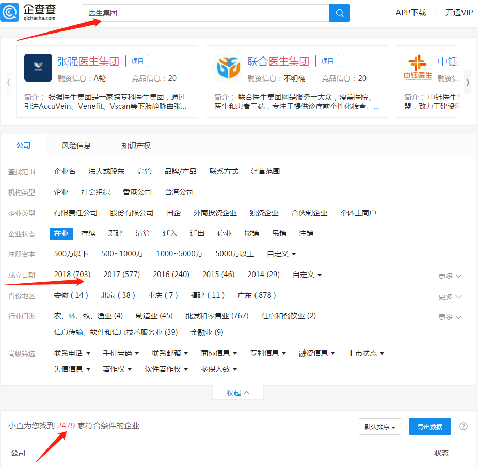Select 法人或股东 search scope filter
This screenshot has height=467, width=478.
coord(106,171)
